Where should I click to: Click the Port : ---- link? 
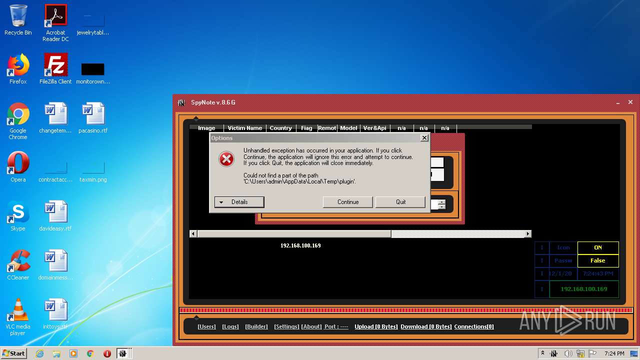[x=336, y=326]
